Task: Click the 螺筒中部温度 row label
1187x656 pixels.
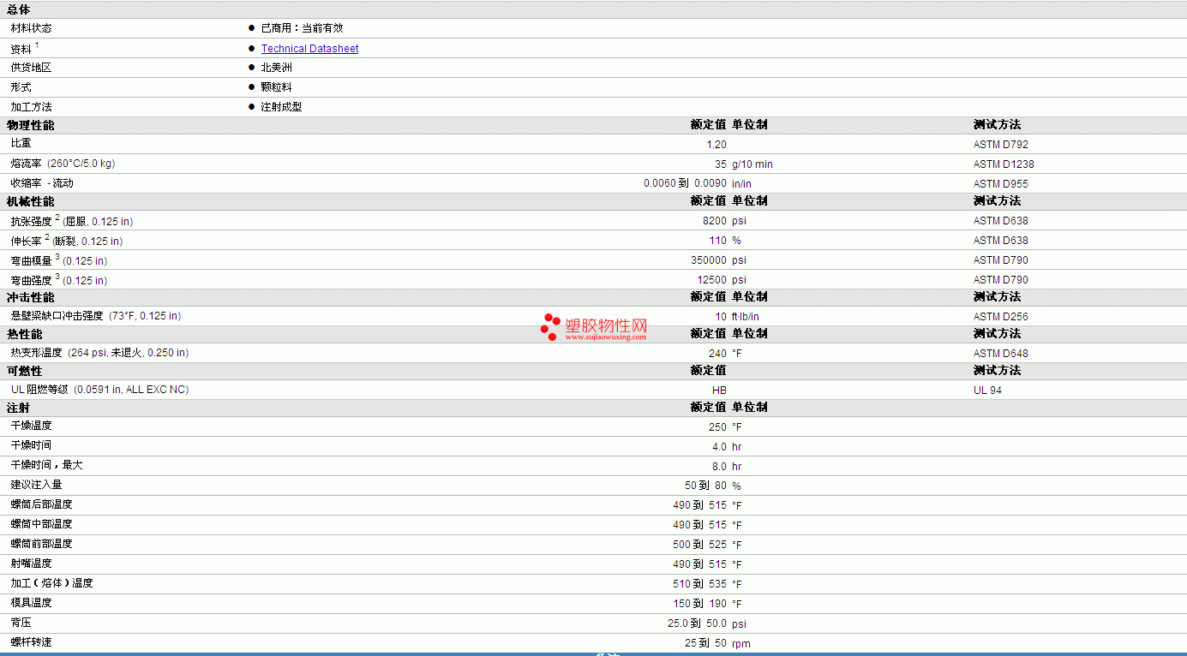Action: coord(41,524)
